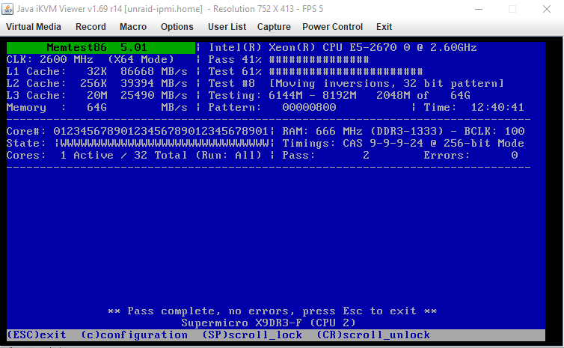
Task: Click the Time 12:40:41 readout
Action: (x=473, y=107)
